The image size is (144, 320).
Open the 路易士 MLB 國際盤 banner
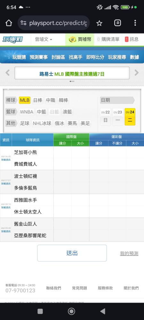click(72, 74)
